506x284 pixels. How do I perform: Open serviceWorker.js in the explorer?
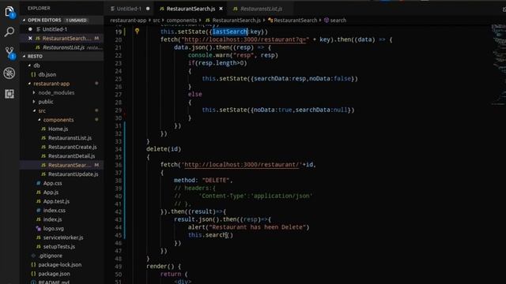click(x=63, y=237)
